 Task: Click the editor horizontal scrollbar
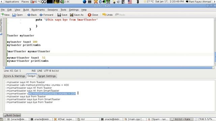coord(109,68)
